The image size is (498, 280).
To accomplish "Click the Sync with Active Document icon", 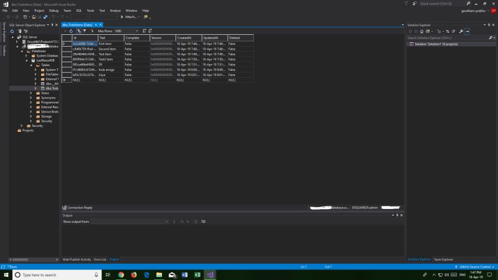I will pos(448,32).
